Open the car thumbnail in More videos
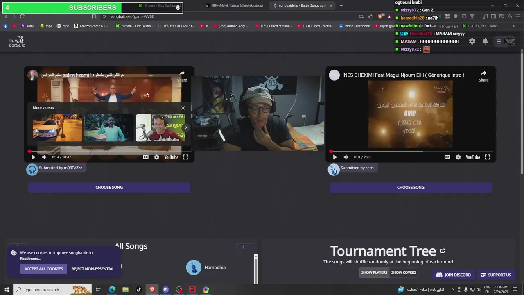Image resolution: width=524 pixels, height=295 pixels. pos(57,128)
